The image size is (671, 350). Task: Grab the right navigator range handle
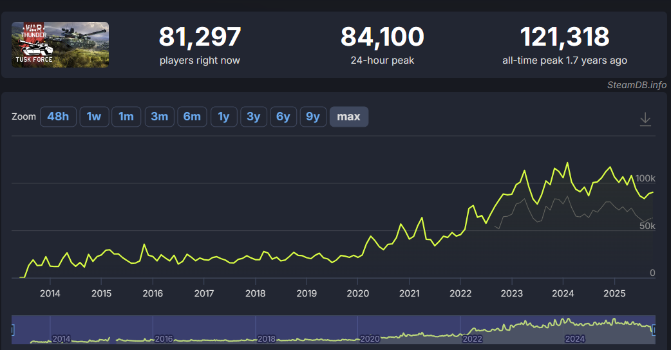pyautogui.click(x=654, y=329)
